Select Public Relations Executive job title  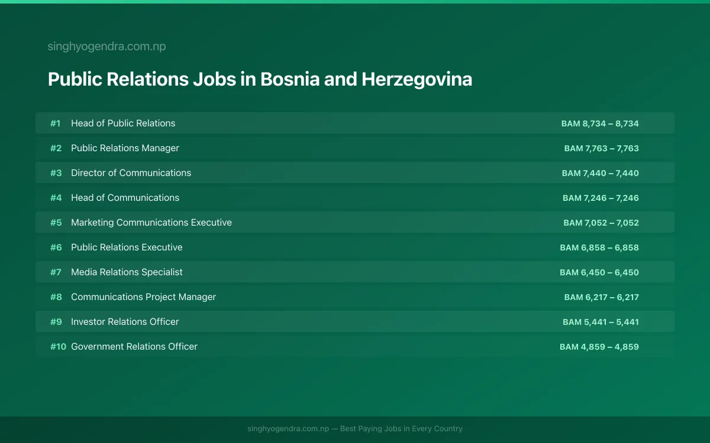click(127, 247)
